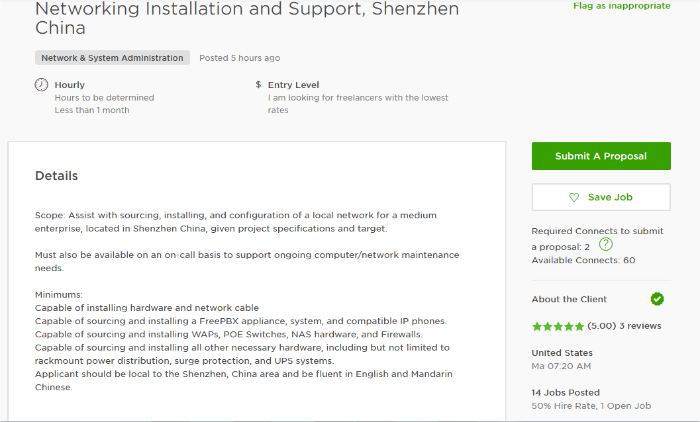700x422 pixels.
Task: Save this job to favorites
Action: click(x=601, y=197)
